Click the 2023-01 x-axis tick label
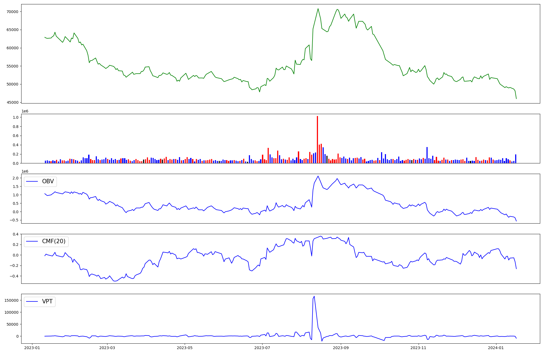544x354 pixels. click(32, 347)
